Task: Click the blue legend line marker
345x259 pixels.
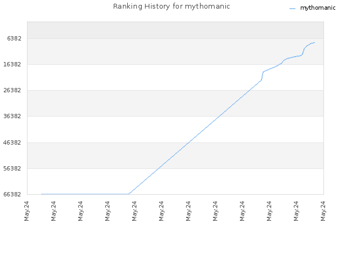Action: (x=292, y=9)
